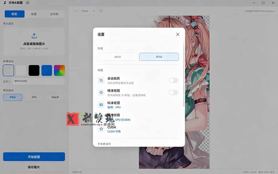Click the 推理: CPU status text
Viewport: 278px width, 174px height.
(114, 107)
